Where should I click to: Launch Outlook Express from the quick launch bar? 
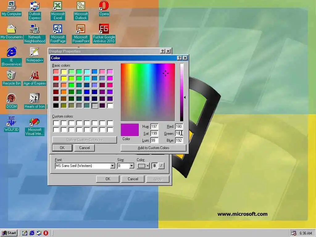click(39, 233)
